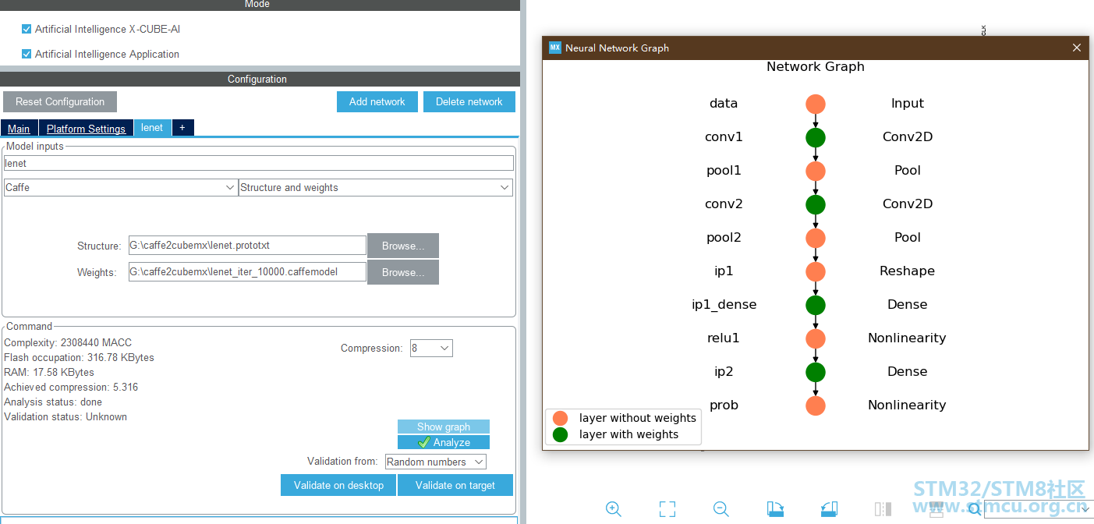Viewport: 1094px width, 524px height.
Task: Click the green ip1_dense node in graph
Action: (x=816, y=305)
